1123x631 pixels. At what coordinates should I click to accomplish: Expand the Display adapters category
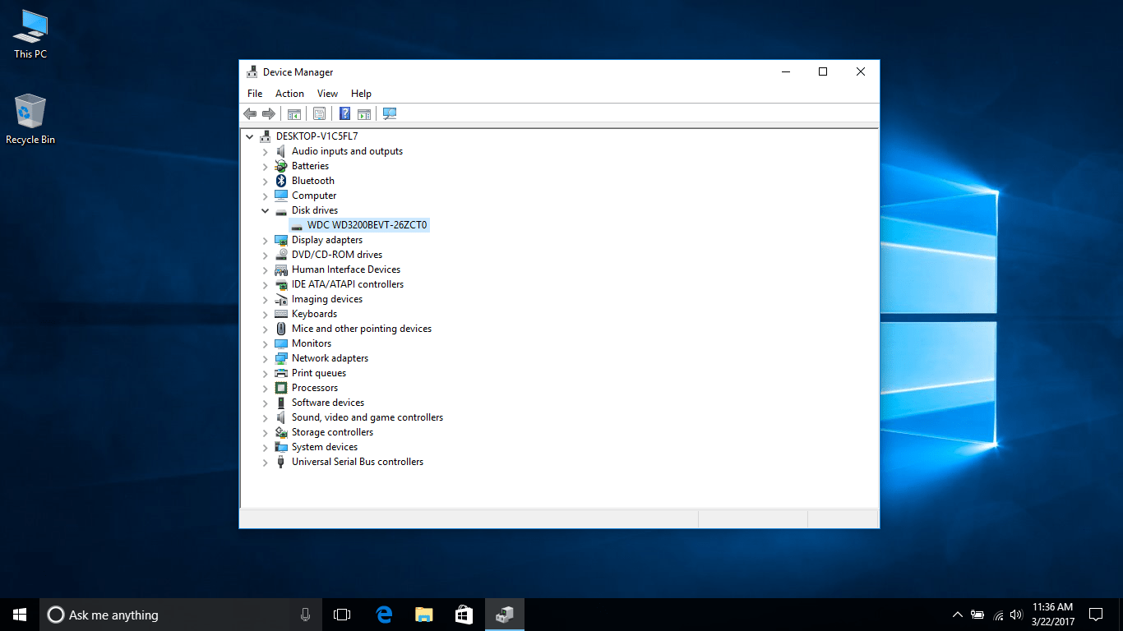265,239
